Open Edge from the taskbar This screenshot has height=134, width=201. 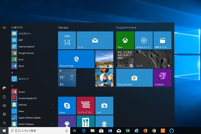[x=84, y=131]
